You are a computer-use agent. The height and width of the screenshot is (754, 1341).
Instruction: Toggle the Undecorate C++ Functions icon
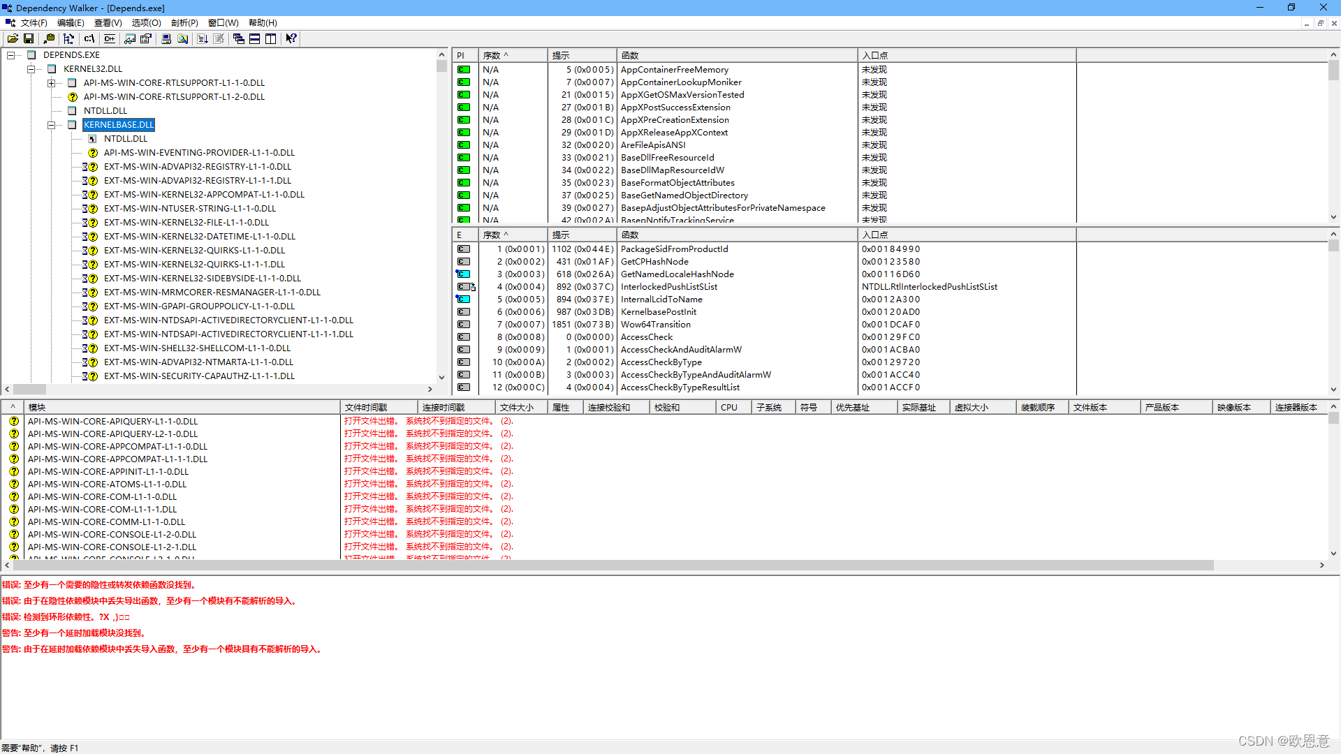(x=110, y=39)
